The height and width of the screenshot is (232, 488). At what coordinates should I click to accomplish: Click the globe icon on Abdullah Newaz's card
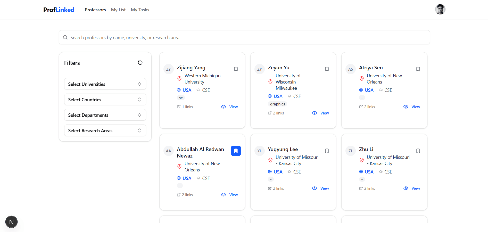pos(179,178)
